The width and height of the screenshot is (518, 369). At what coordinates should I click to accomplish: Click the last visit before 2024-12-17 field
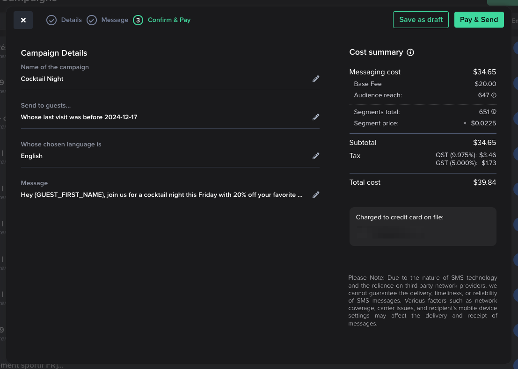[x=79, y=117]
